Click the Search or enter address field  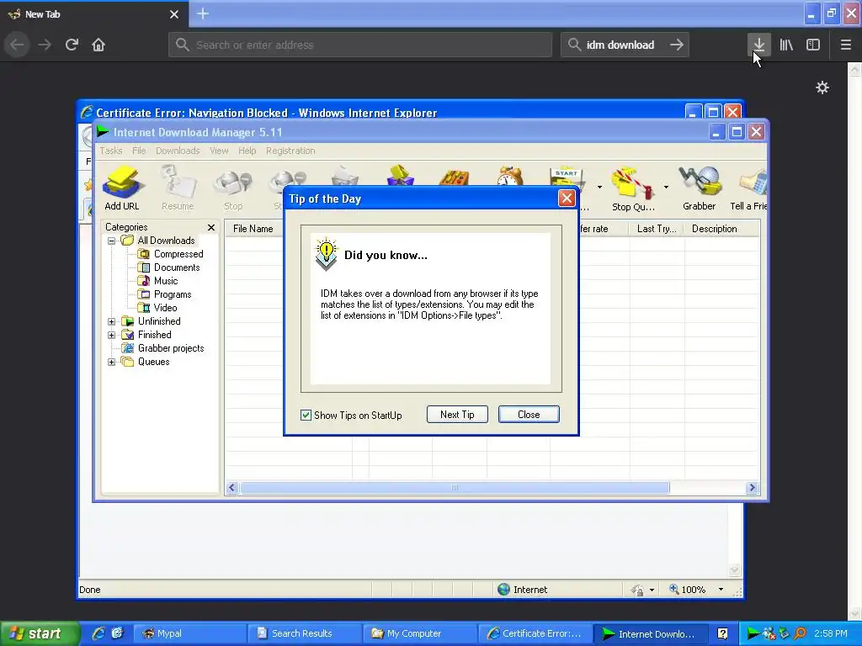[x=360, y=45]
